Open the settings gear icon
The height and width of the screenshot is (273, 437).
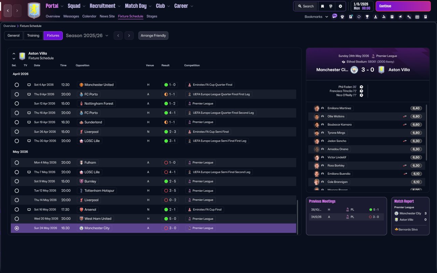340,6
